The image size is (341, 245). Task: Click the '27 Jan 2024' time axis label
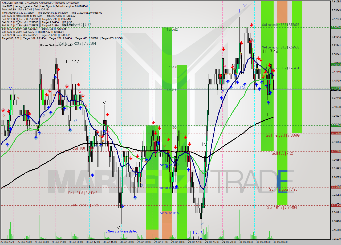(x=7, y=242)
